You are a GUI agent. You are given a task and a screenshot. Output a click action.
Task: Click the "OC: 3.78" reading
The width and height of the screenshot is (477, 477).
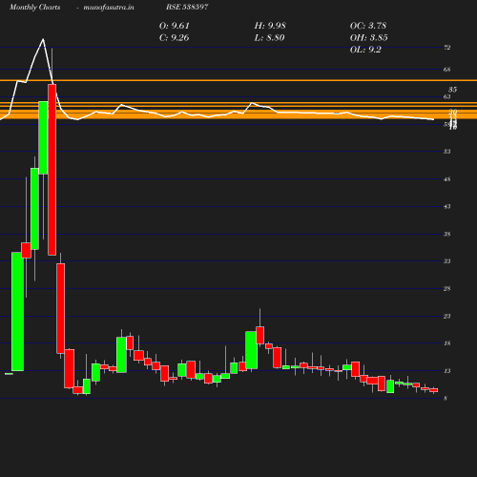pyautogui.click(x=368, y=26)
